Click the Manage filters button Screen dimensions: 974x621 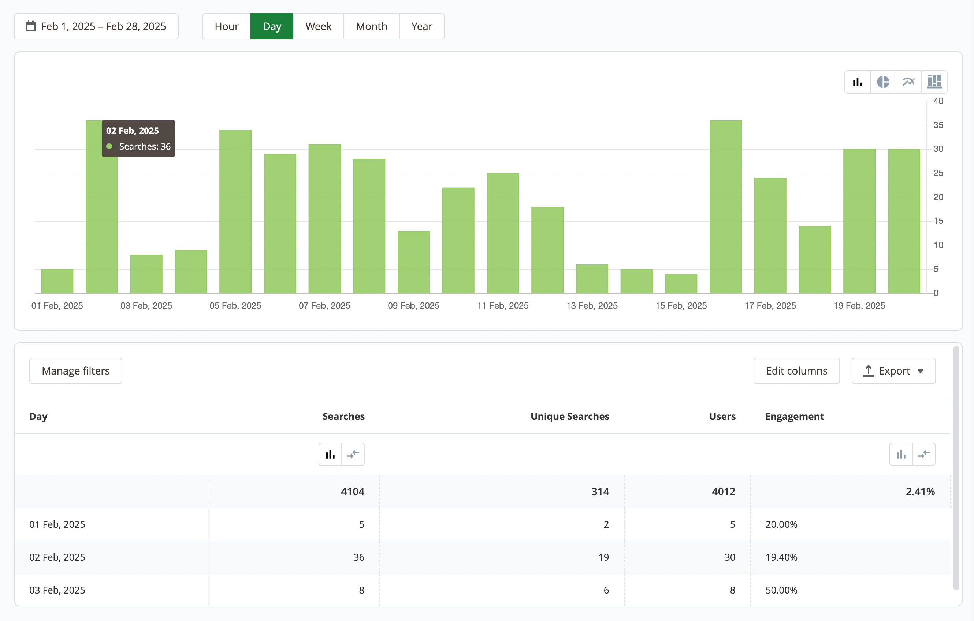tap(76, 370)
